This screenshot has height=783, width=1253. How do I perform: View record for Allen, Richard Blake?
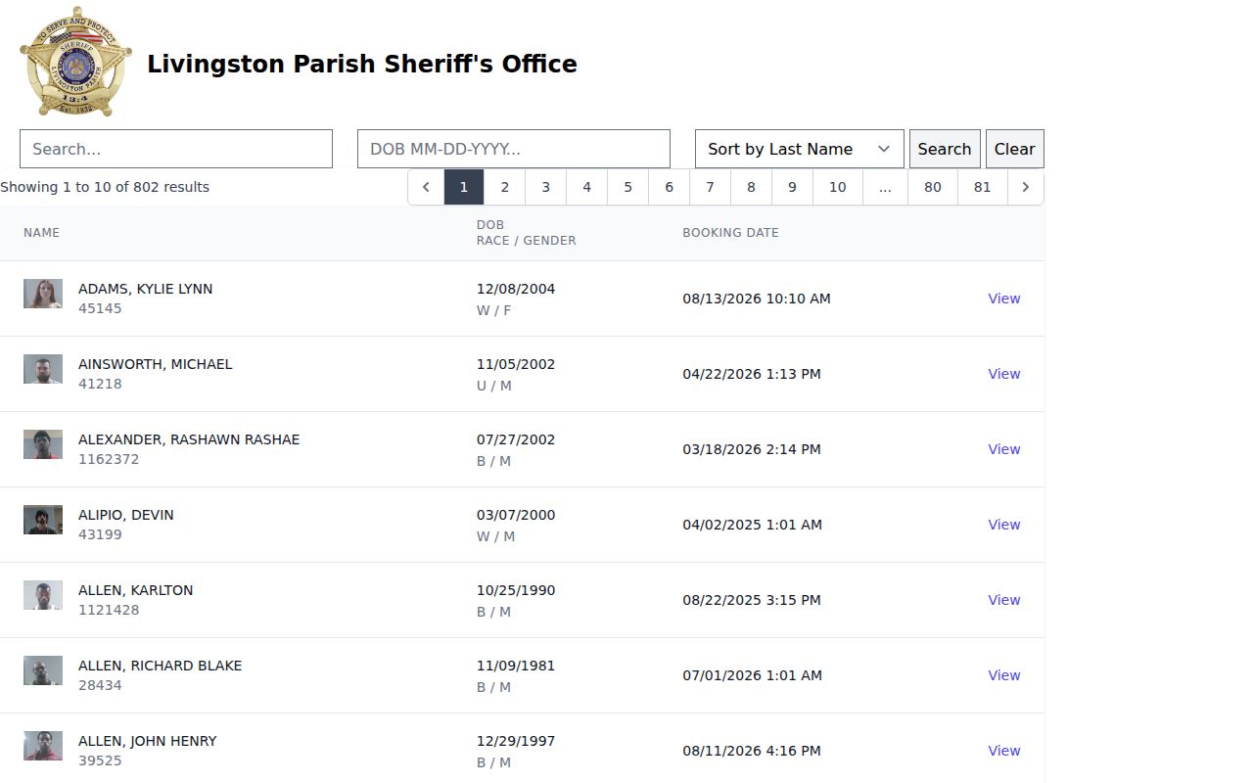tap(1004, 675)
